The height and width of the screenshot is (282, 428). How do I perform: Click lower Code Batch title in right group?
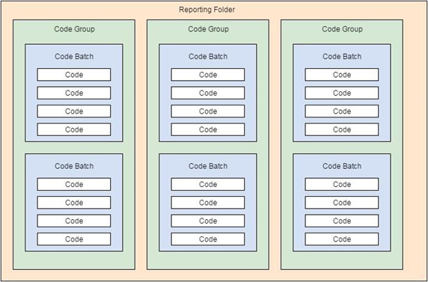coord(342,166)
